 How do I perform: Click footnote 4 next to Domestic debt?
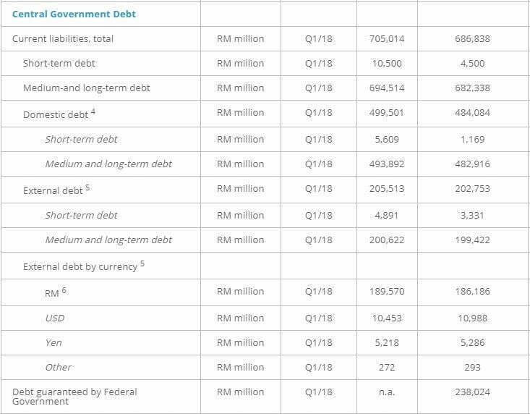click(x=93, y=111)
